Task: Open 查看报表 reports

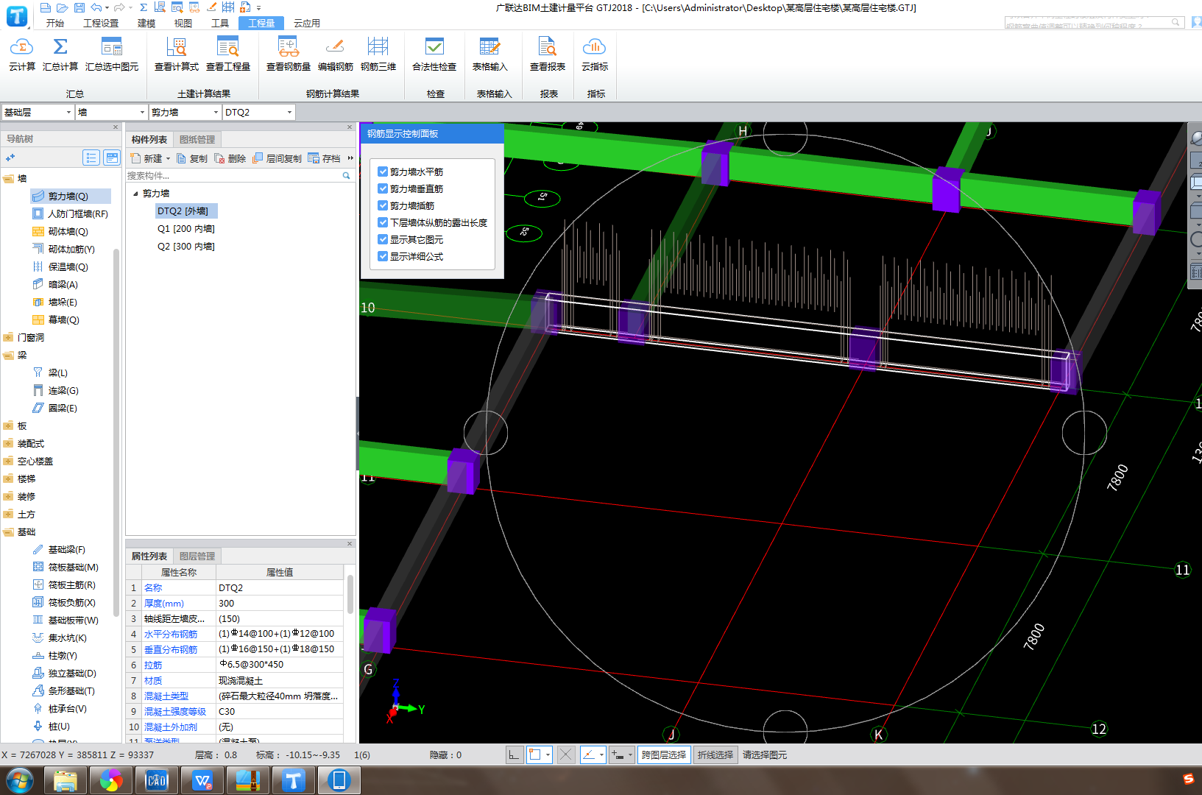Action: click(548, 54)
